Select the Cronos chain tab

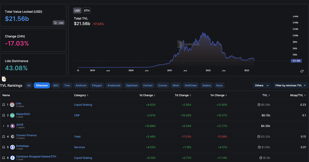(163, 86)
